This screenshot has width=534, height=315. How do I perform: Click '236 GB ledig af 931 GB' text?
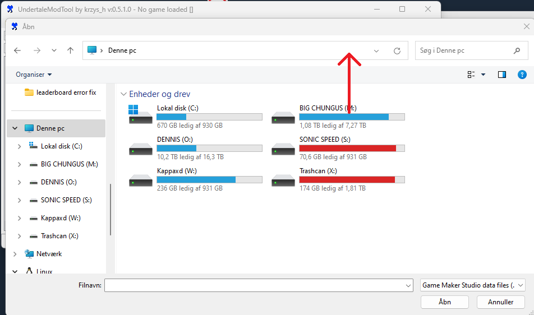click(190, 188)
